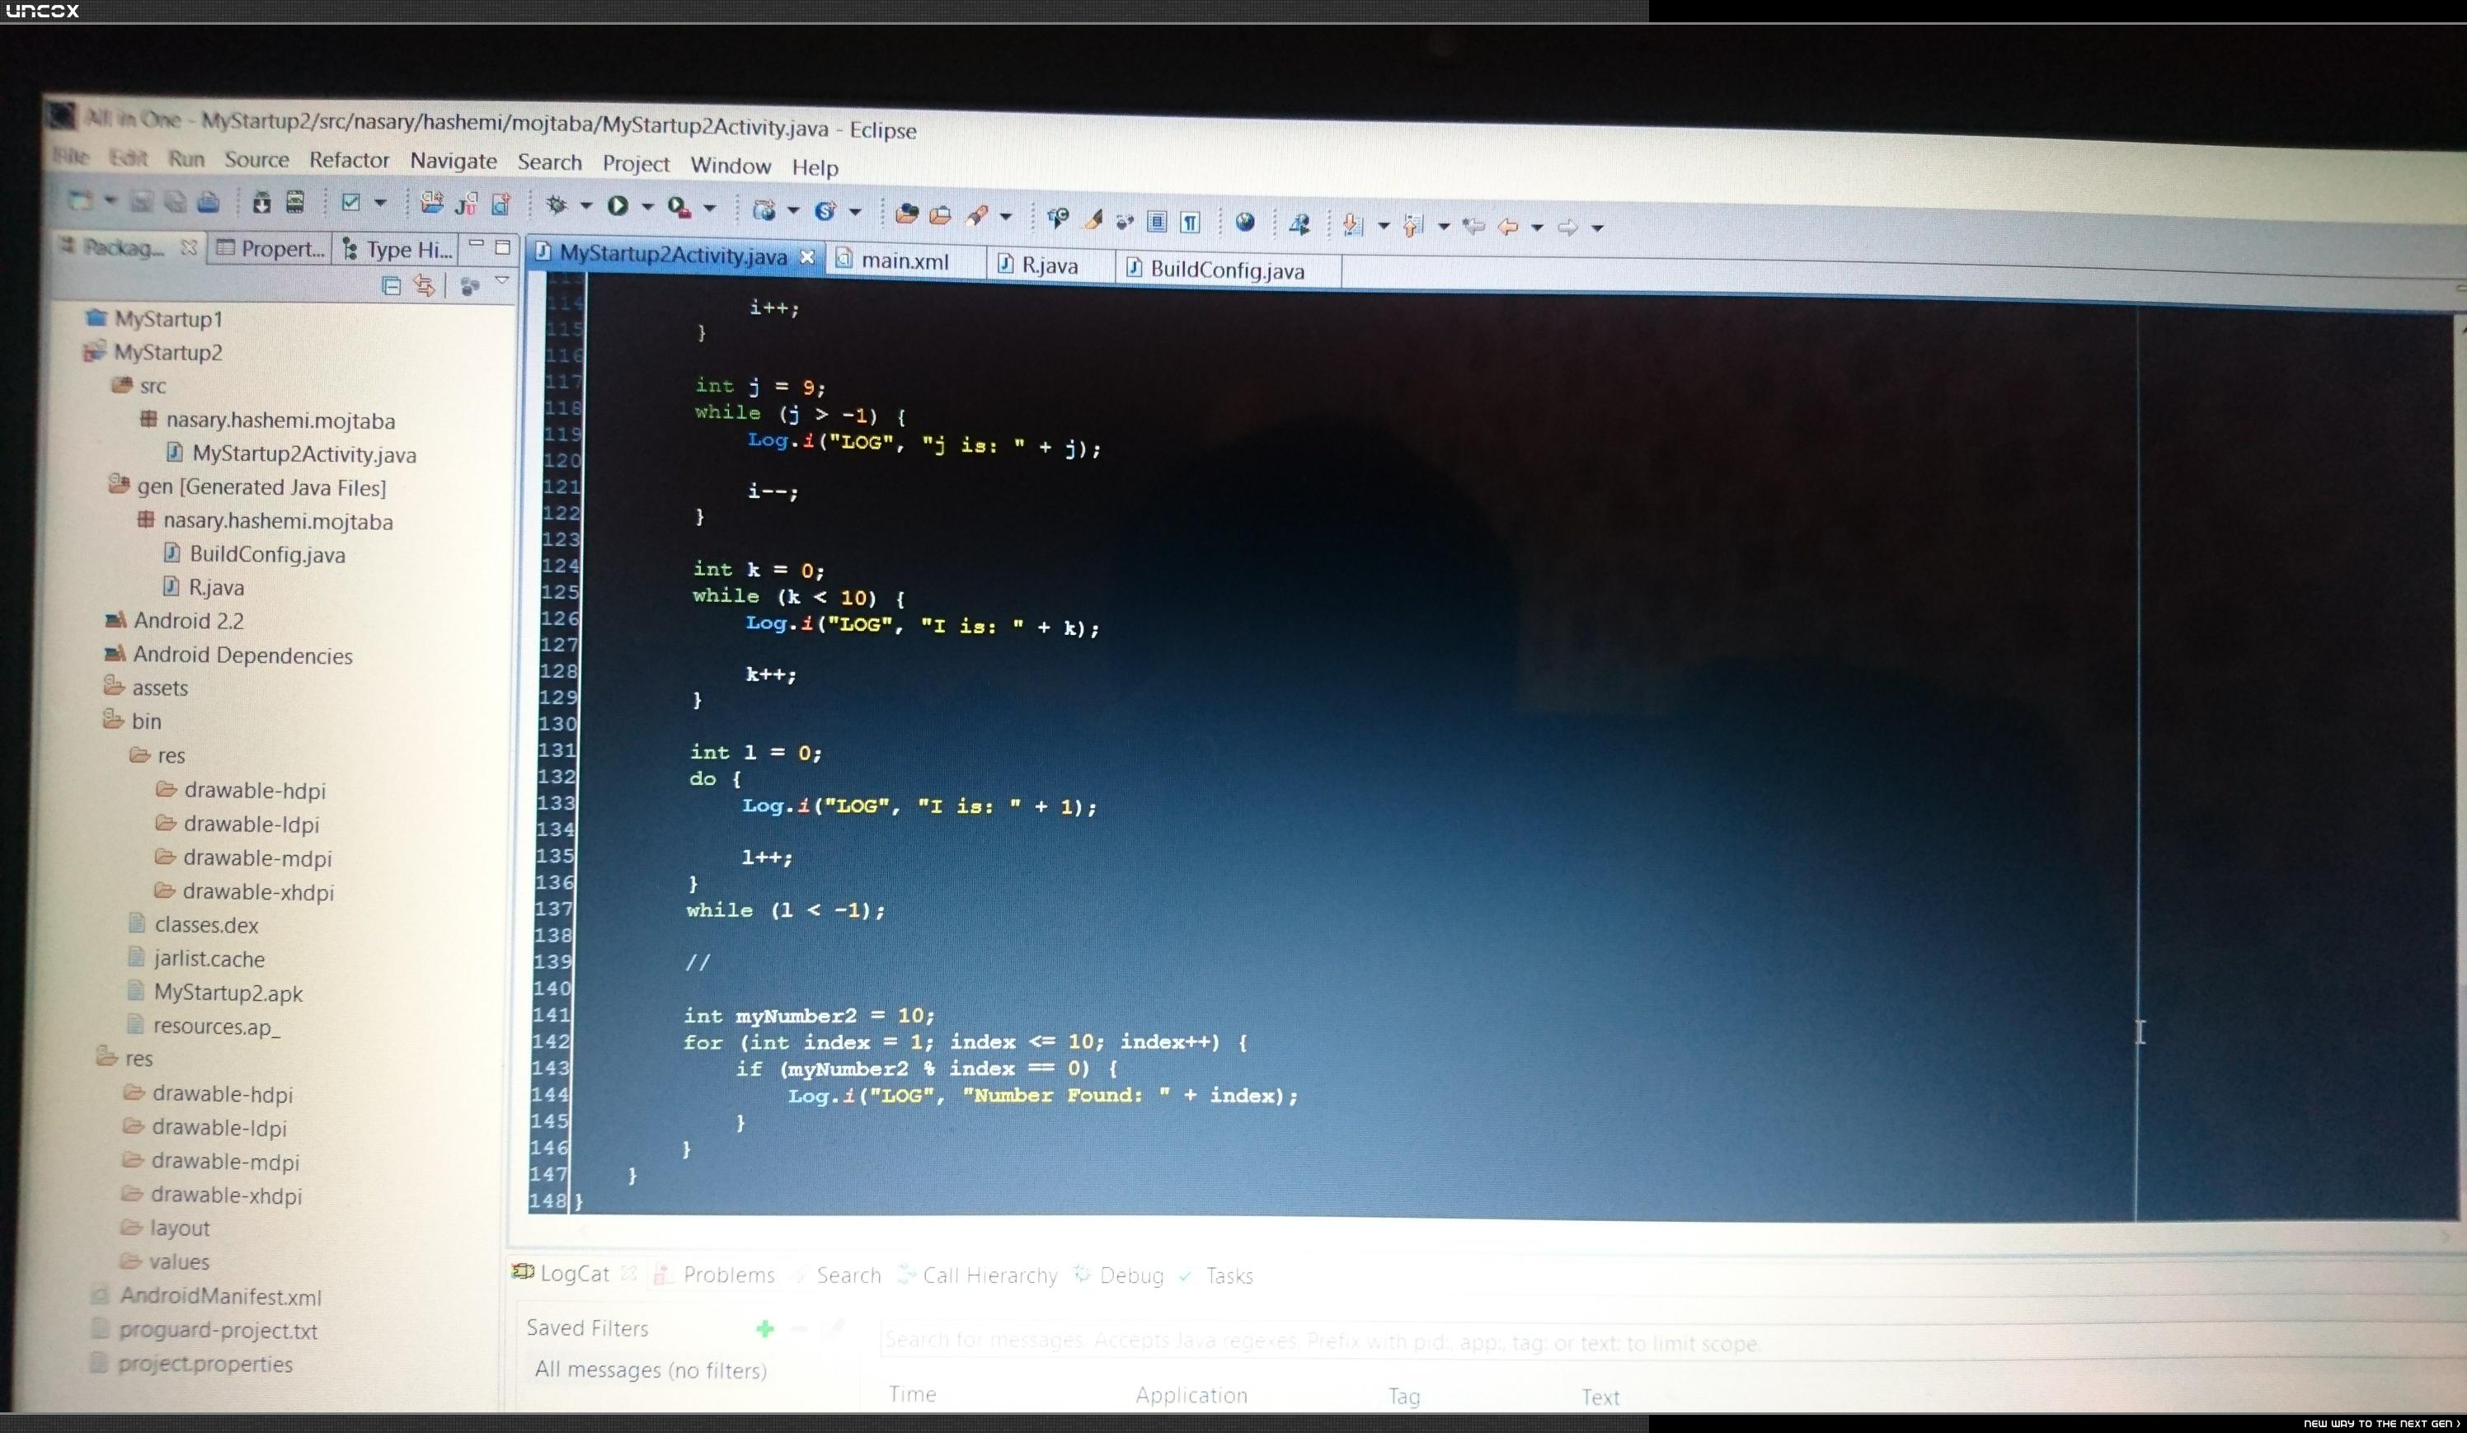
Task: Click the Open Type folder icon
Action: 906,214
